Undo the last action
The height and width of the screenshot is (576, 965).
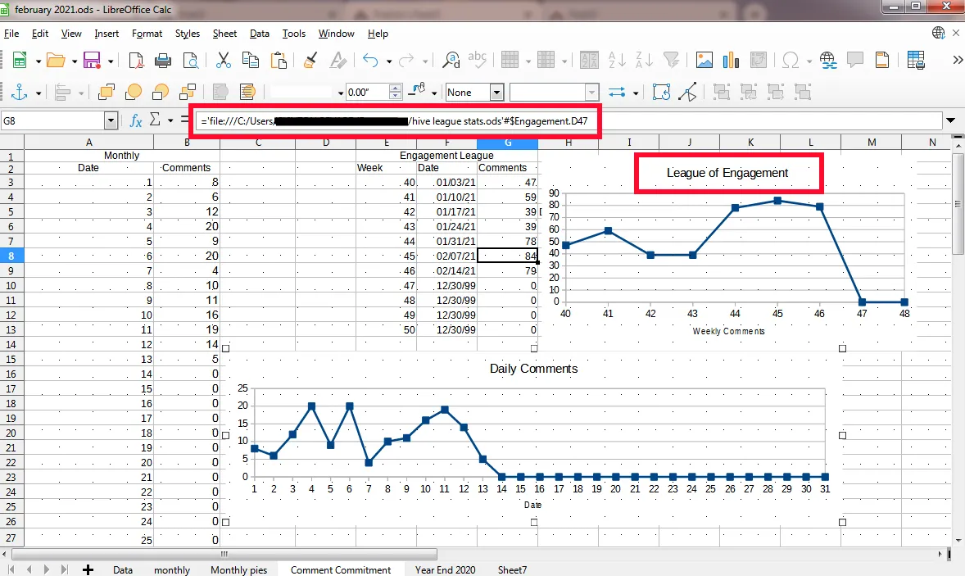coord(370,60)
